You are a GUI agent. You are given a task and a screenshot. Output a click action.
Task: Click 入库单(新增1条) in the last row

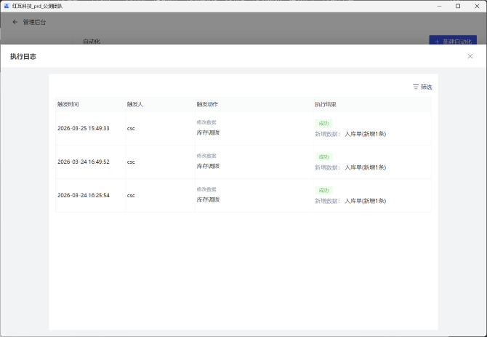[365, 201]
